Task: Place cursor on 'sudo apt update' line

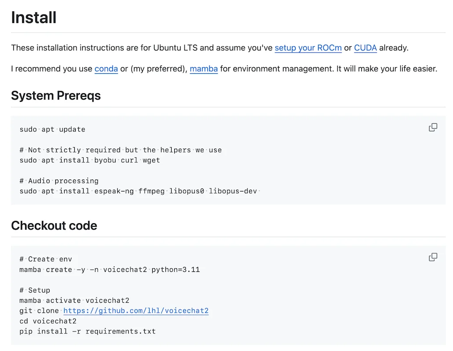Action: click(52, 130)
